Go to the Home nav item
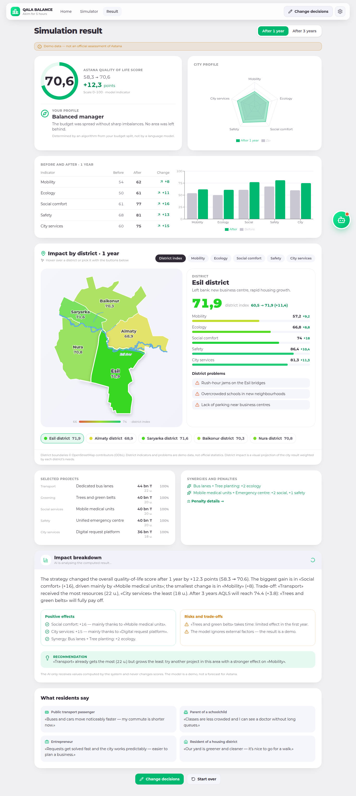The image size is (356, 796). point(66,11)
